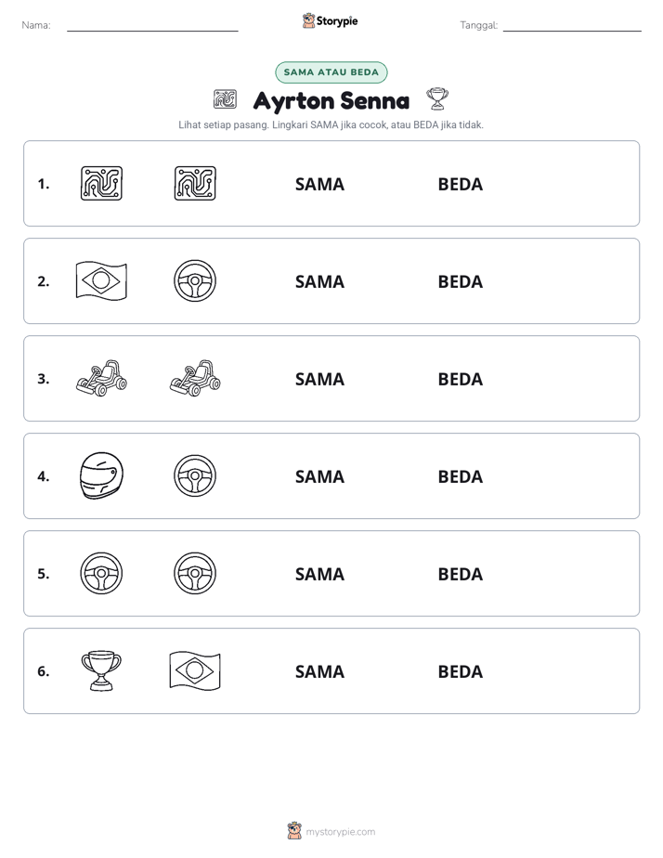Select the trophy icon in row 6
The image size is (663, 858).
[101, 670]
